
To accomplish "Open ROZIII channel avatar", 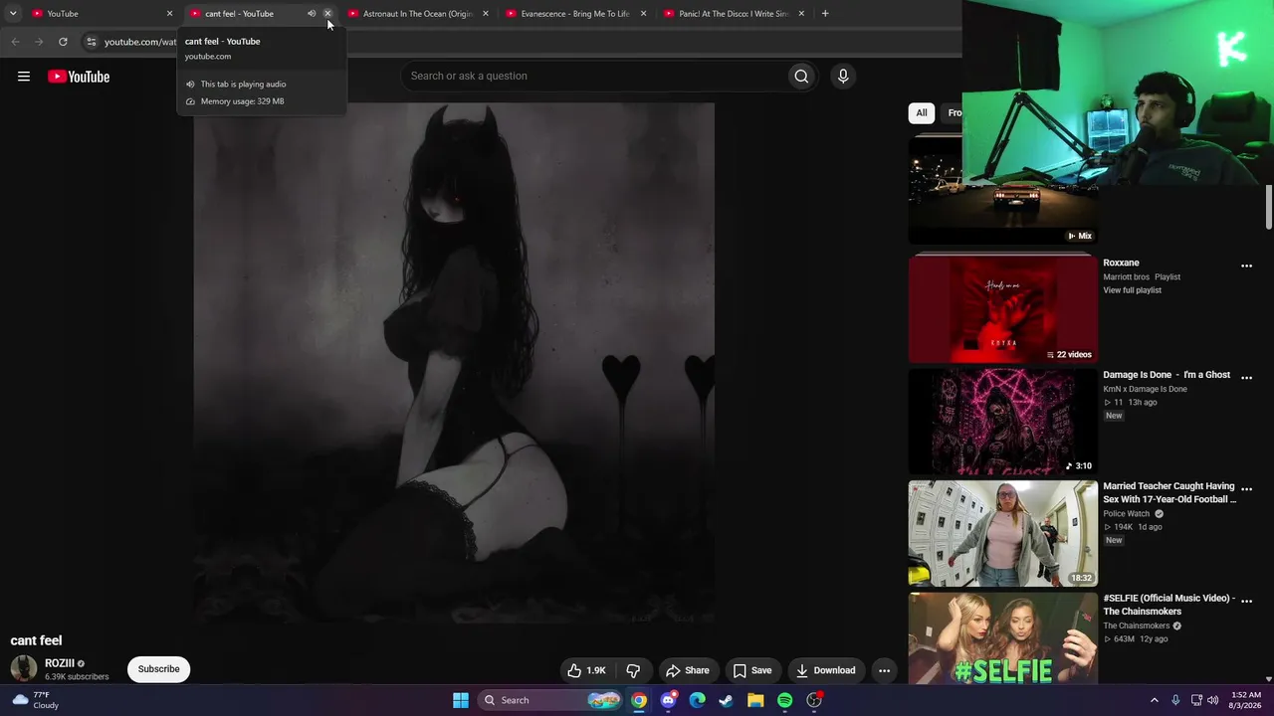I will [24, 668].
